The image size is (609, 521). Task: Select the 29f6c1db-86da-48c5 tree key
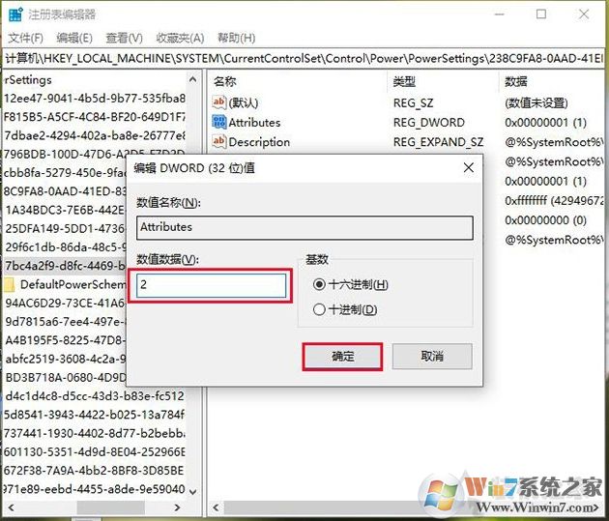(66, 247)
